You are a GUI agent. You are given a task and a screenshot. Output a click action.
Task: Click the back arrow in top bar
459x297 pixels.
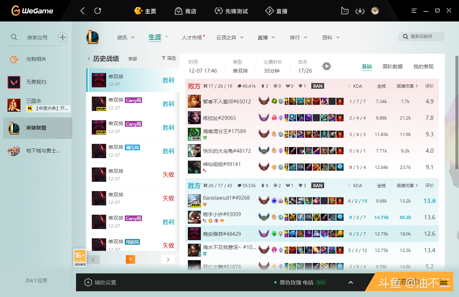[x=82, y=11]
